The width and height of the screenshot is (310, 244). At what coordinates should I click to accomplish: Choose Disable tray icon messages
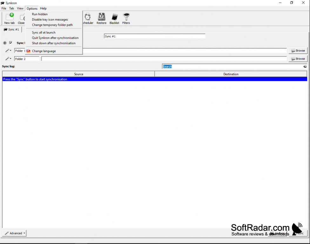[x=54, y=20]
